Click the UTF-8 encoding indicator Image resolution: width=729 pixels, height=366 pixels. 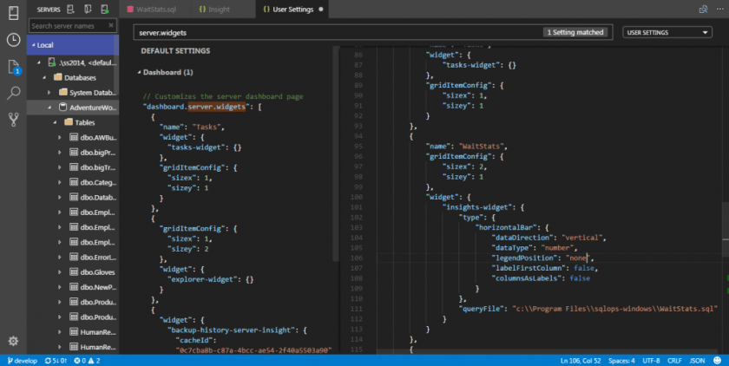651,361
